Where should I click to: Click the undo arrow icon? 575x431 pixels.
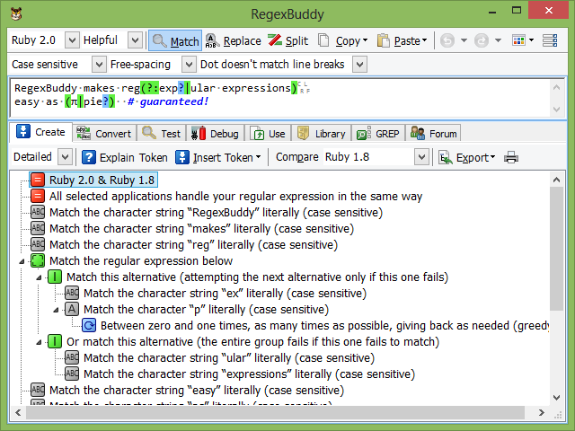(x=447, y=40)
